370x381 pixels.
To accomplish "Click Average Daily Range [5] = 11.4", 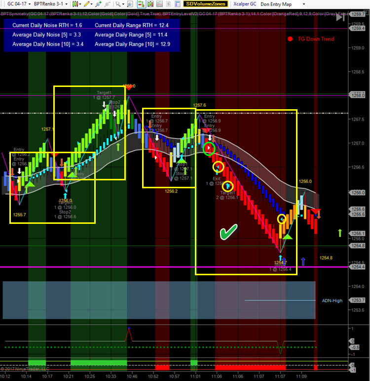I will point(131,35).
